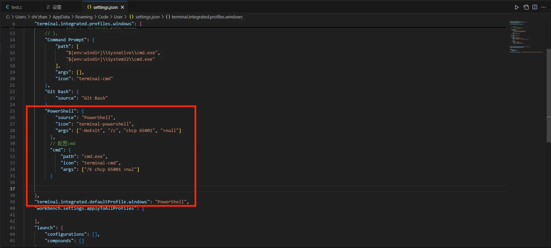Click the "source": "Git Bash" value
This screenshot has height=248, width=551.
tap(94, 98)
